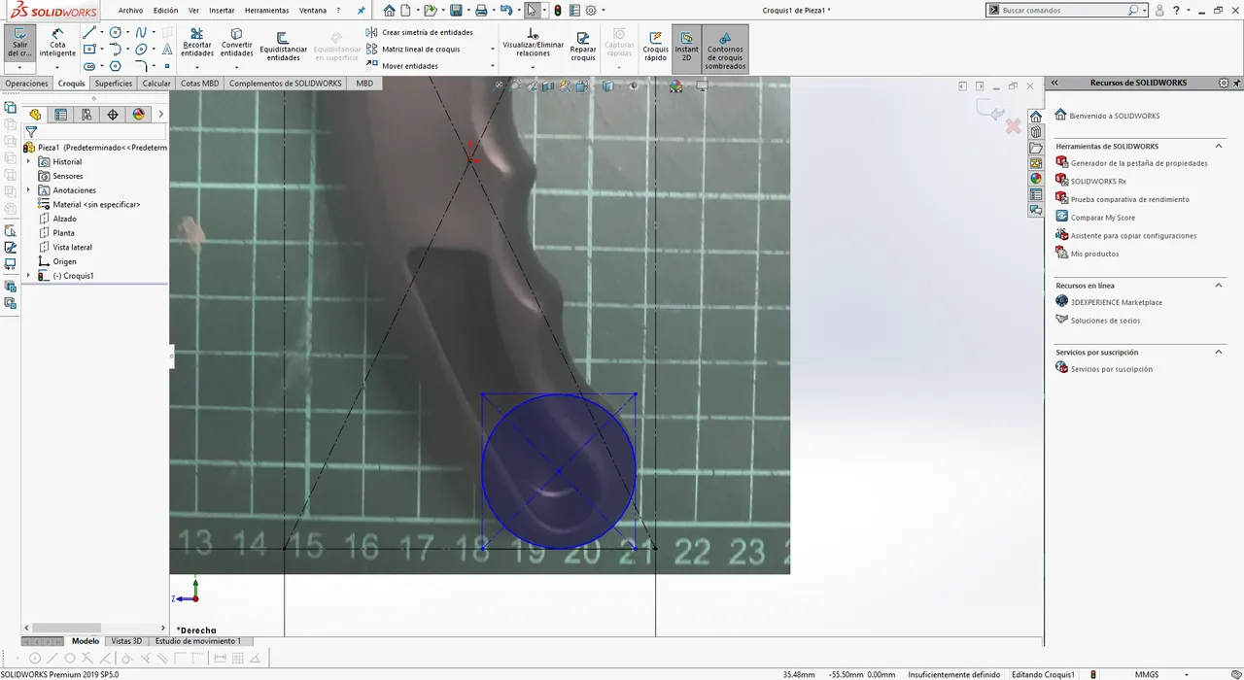Click the Save icon in top toolbar
Image resolution: width=1244 pixels, height=680 pixels.
click(456, 10)
